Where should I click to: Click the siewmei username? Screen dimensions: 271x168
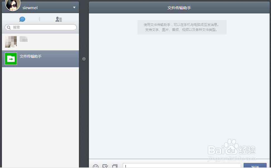tap(30, 8)
